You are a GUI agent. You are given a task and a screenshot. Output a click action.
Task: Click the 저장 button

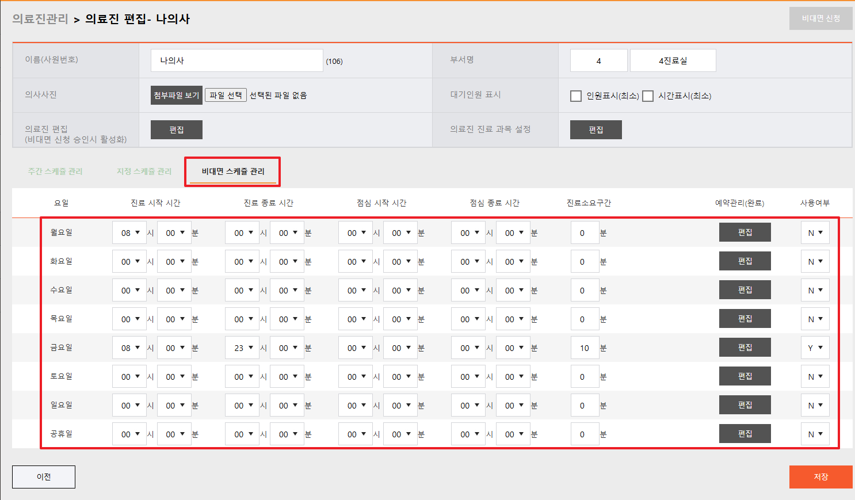point(820,477)
